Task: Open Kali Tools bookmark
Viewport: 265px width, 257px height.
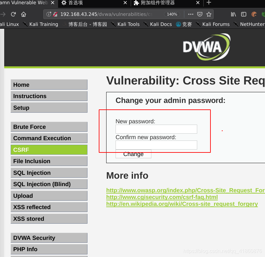Action: click(126, 24)
